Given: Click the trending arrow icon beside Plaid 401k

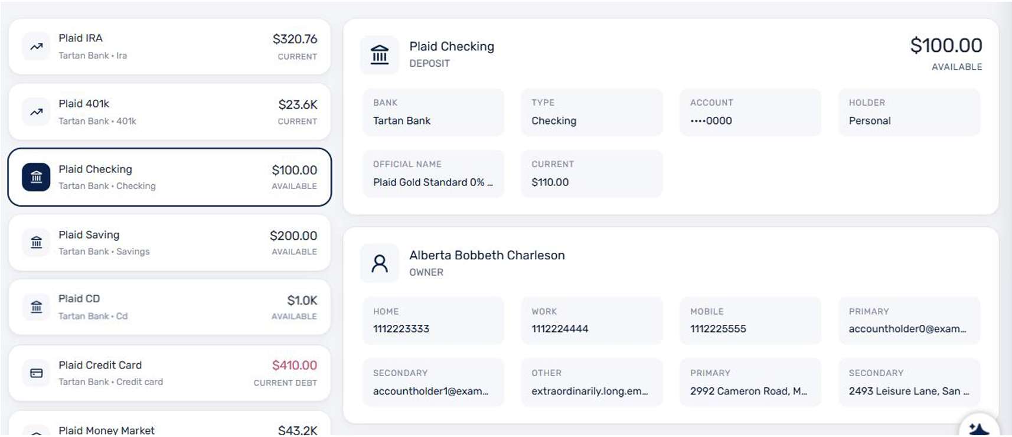Looking at the screenshot, I should click(37, 112).
